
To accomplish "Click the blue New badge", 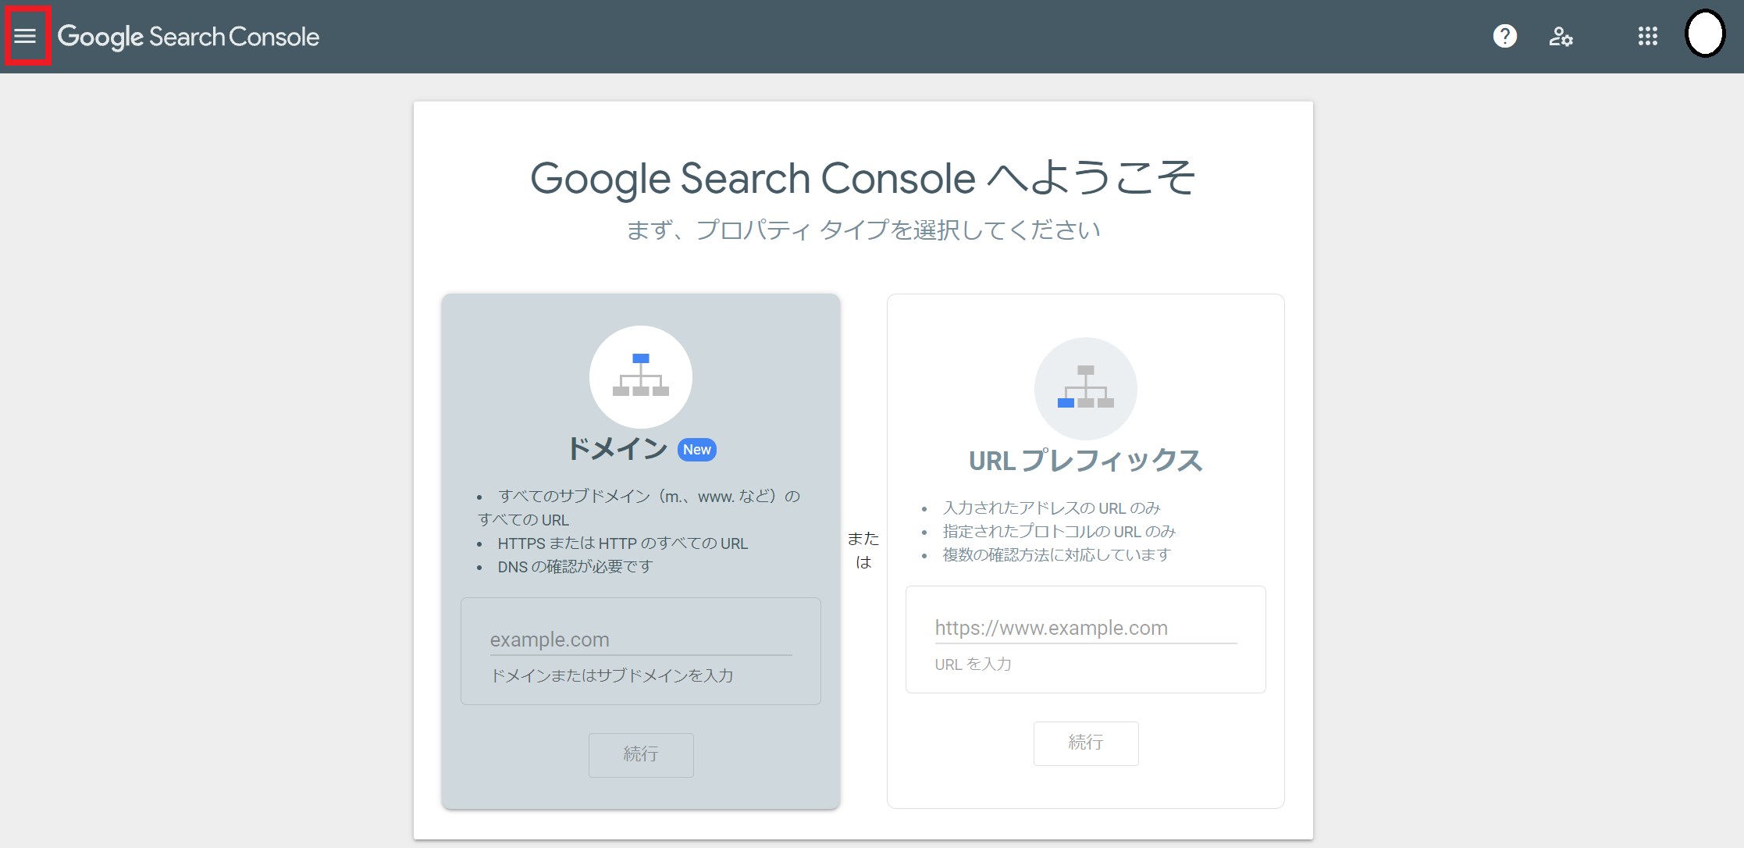I will pyautogui.click(x=696, y=450).
